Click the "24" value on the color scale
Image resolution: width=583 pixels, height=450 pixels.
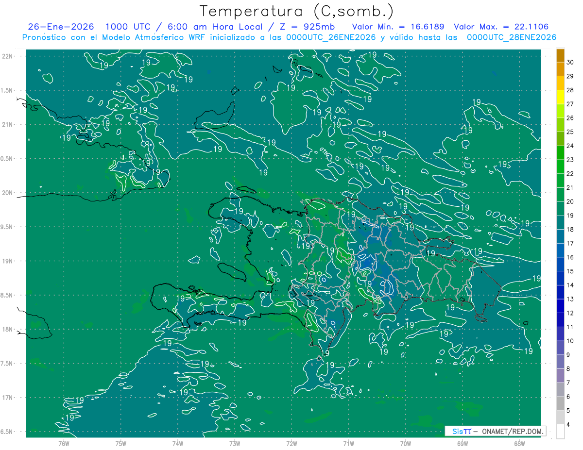click(570, 146)
